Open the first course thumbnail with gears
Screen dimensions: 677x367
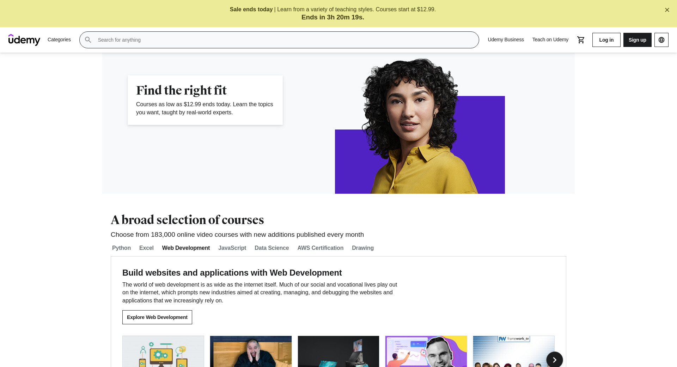(x=163, y=351)
